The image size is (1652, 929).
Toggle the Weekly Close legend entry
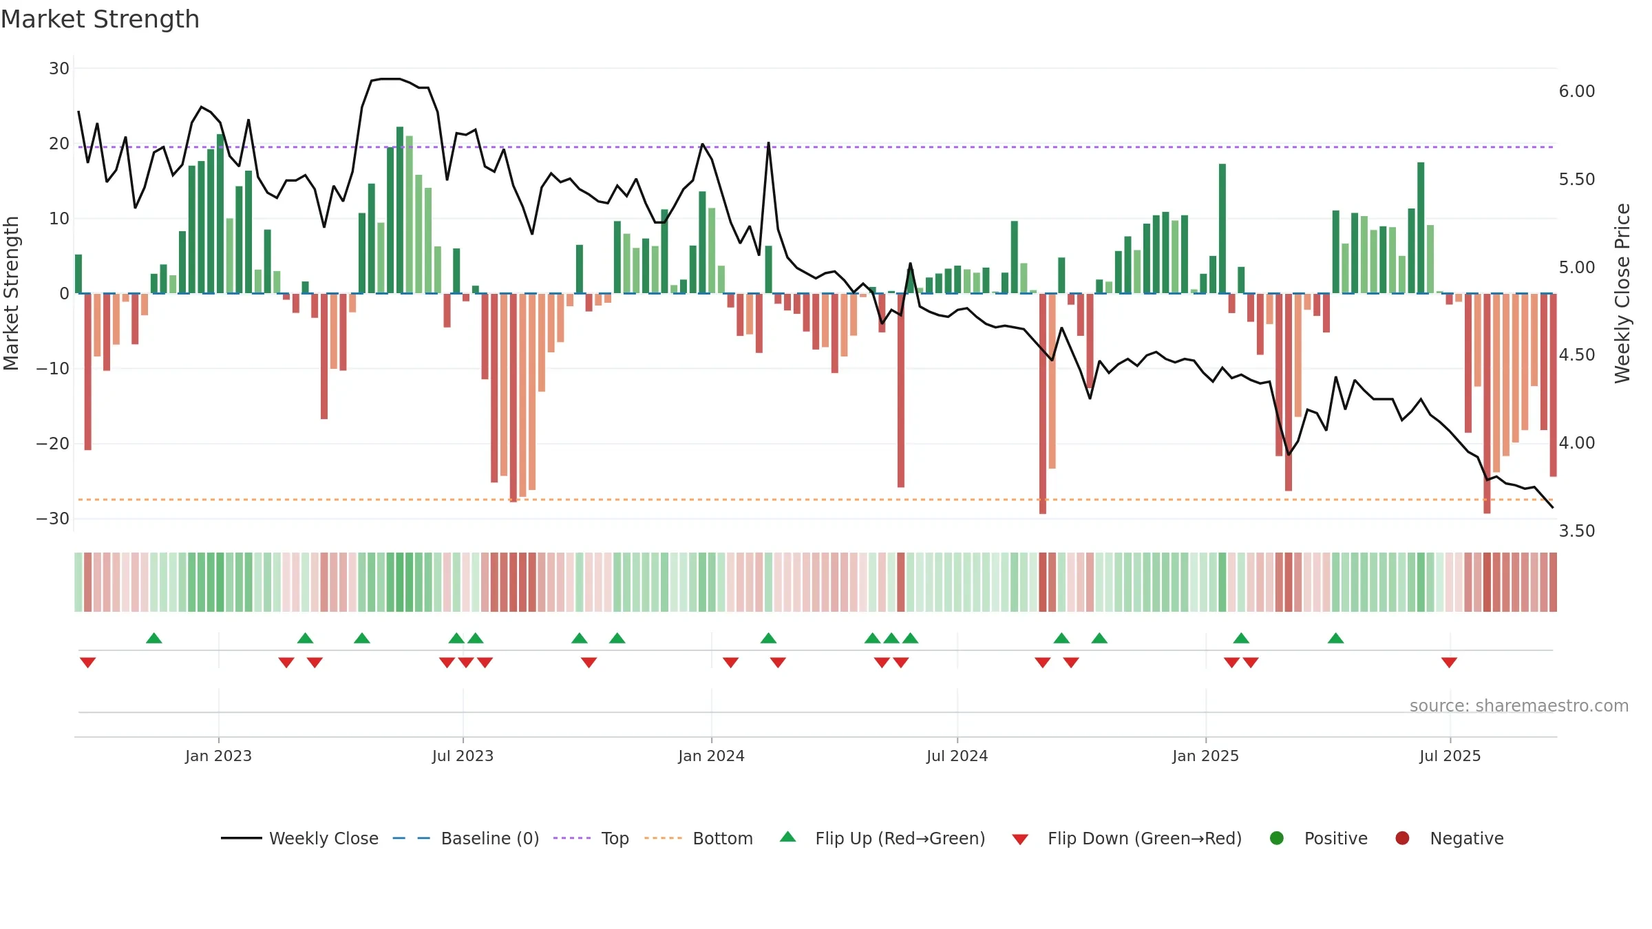[299, 838]
